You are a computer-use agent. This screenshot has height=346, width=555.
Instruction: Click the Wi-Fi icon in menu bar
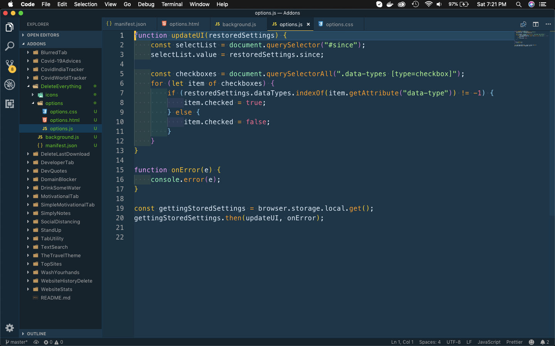(x=429, y=4)
